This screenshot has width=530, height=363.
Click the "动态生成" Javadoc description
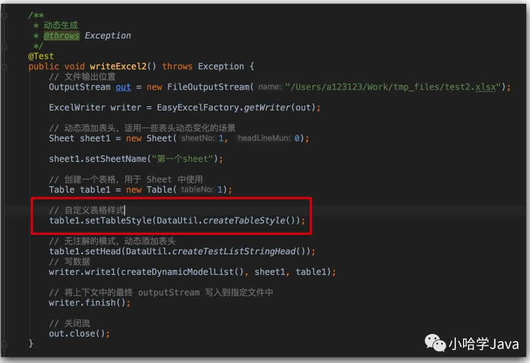pyautogui.click(x=61, y=25)
